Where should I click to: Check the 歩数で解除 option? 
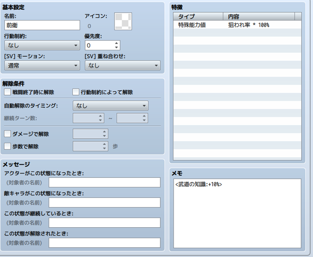(7, 147)
